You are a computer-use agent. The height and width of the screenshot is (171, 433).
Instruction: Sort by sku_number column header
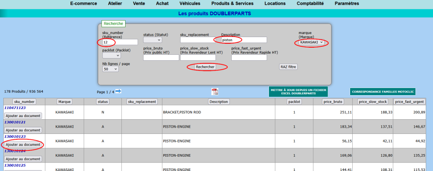[24, 102]
